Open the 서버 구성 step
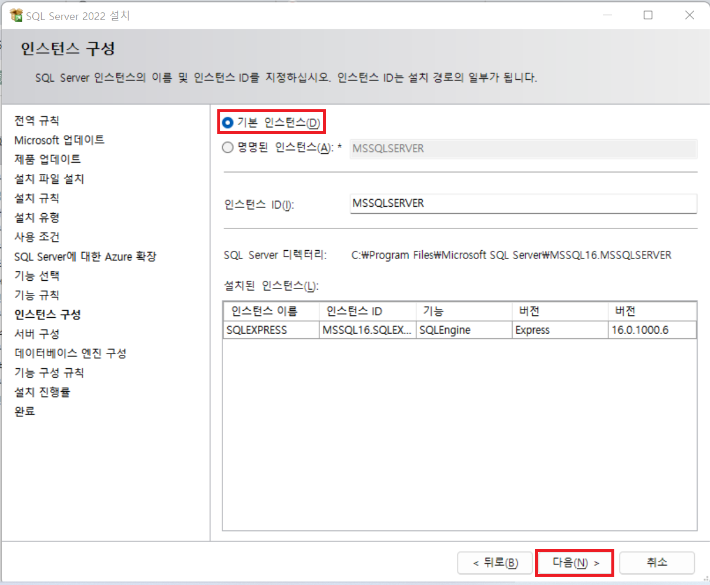Screen dimensions: 710x585 tap(36, 334)
